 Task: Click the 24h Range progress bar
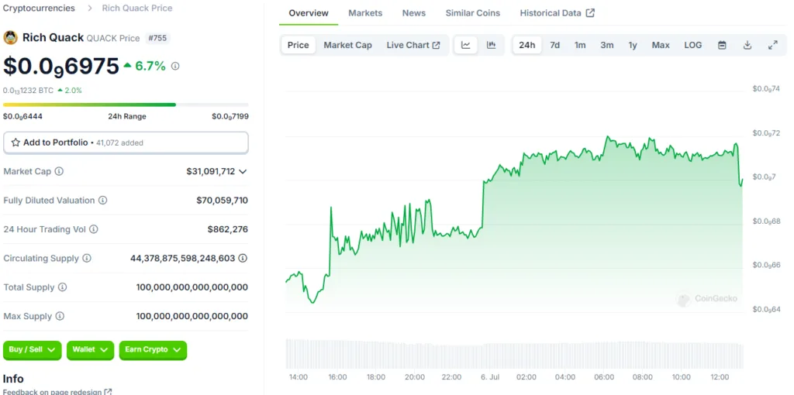pos(126,105)
